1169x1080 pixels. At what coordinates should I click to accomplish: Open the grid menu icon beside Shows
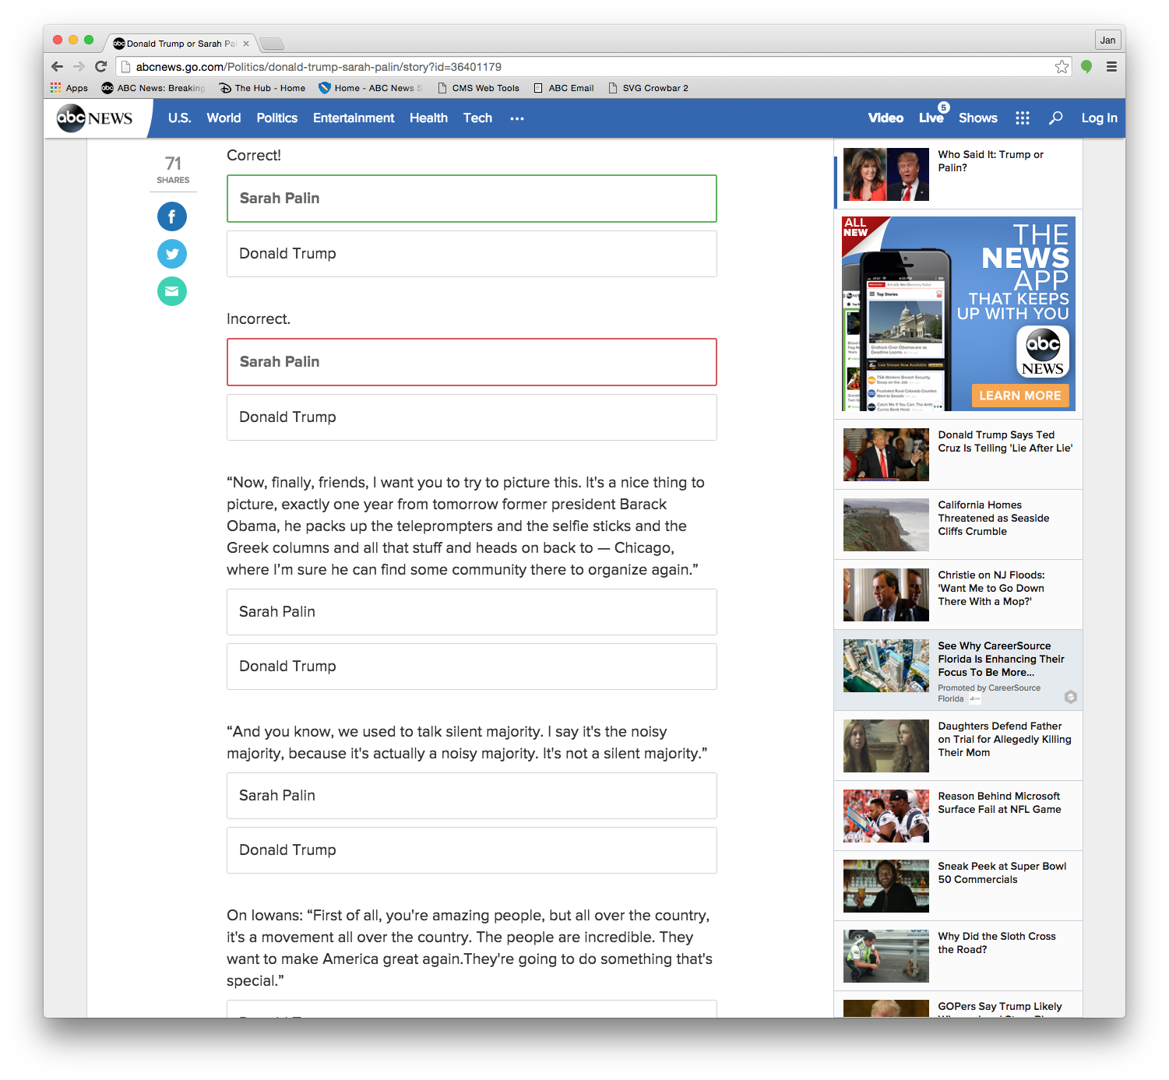tap(1023, 118)
